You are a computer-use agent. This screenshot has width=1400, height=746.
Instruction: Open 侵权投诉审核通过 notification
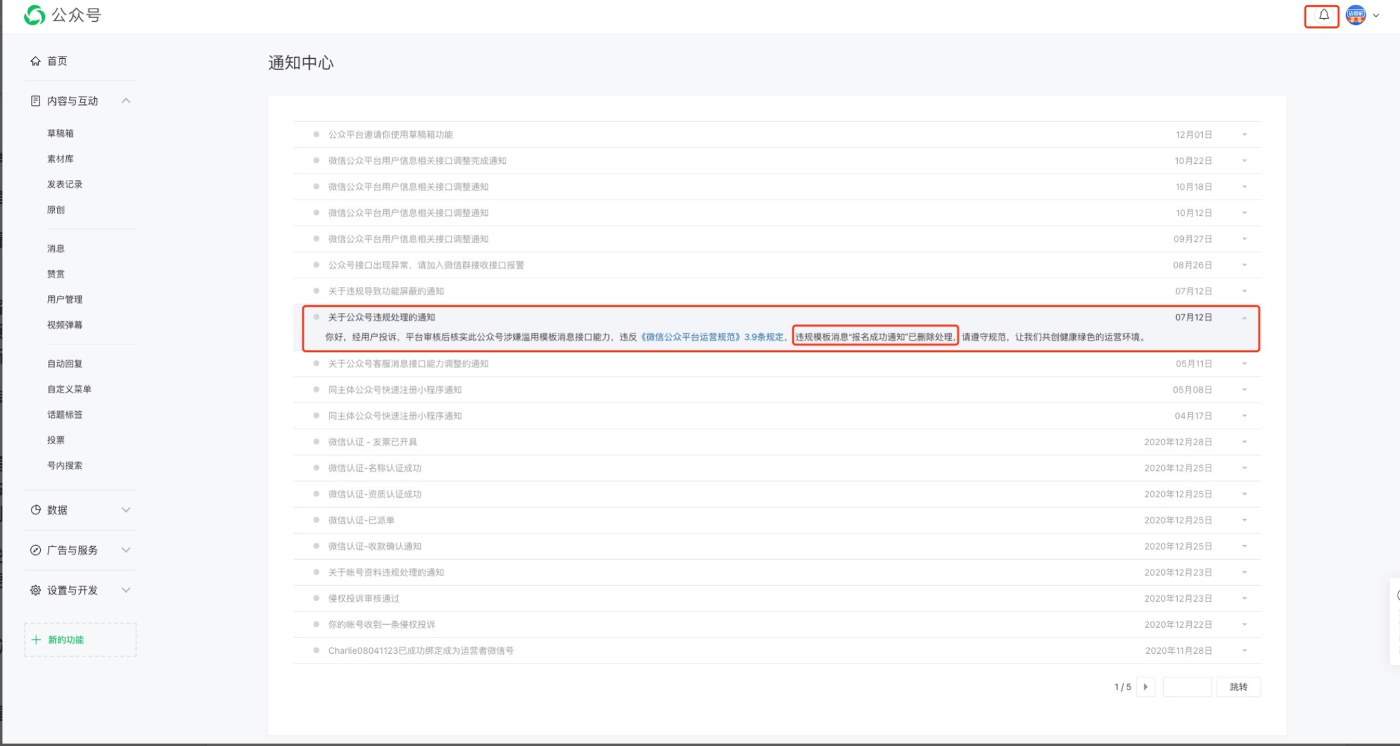[364, 599]
